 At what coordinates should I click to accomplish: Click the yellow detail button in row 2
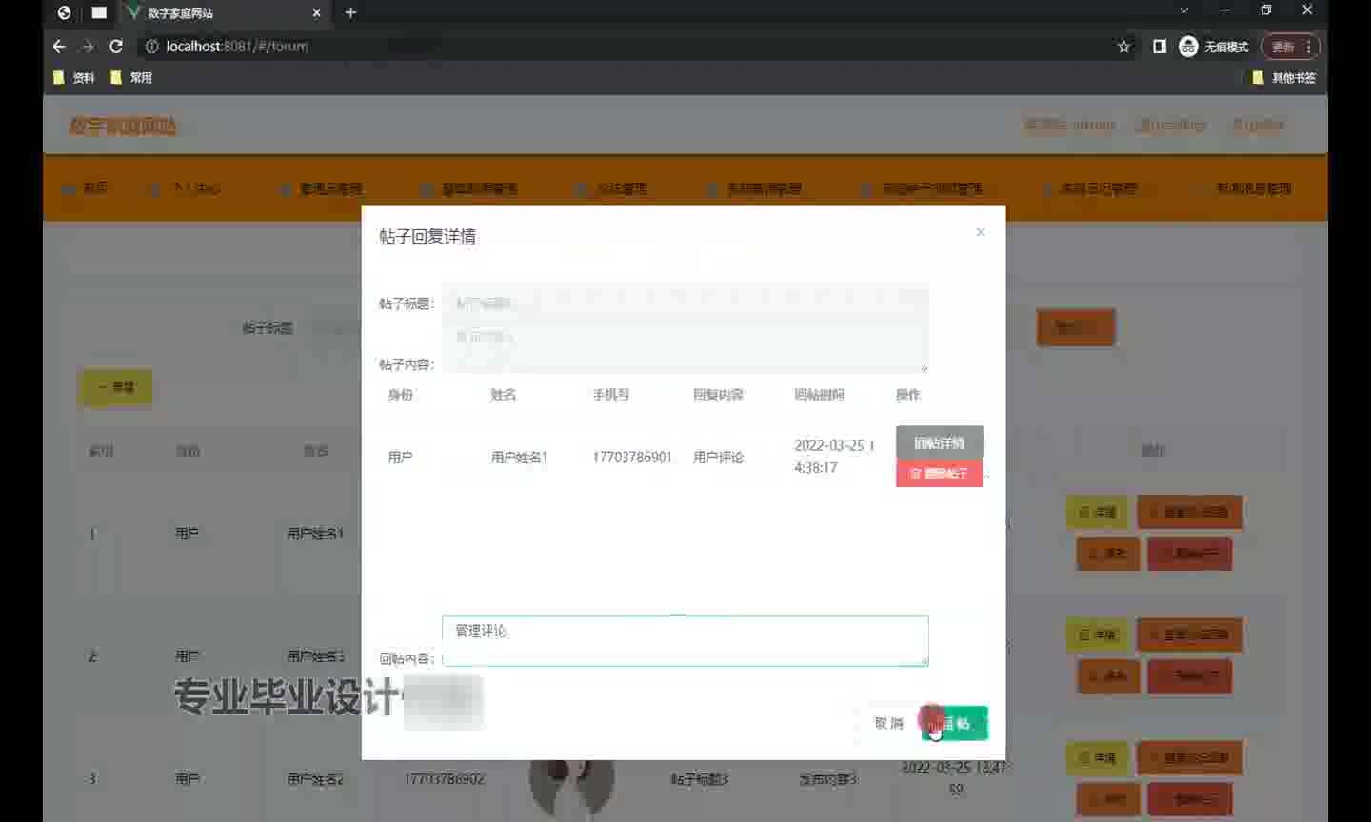tap(1097, 635)
